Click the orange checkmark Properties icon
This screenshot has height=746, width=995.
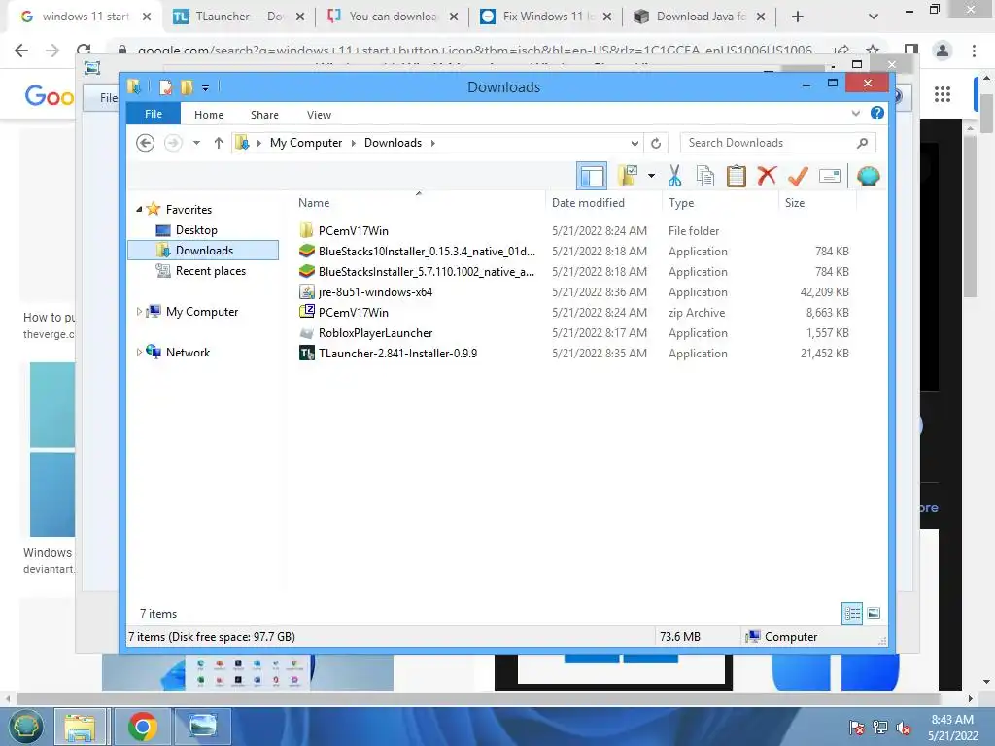click(798, 176)
